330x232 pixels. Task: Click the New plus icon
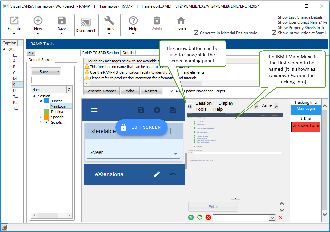tap(38, 20)
